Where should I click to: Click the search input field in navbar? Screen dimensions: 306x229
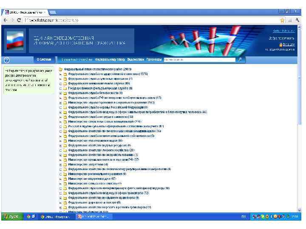[200, 60]
